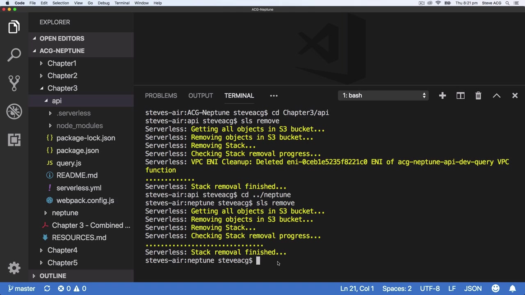525x295 pixels.
Task: Open the Edit menu
Action: (x=44, y=3)
